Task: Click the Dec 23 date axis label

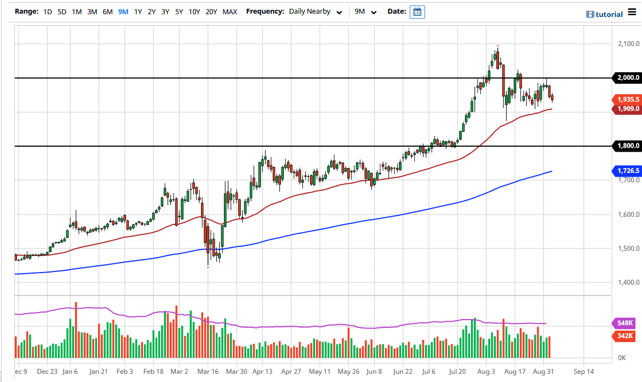Action: (47, 372)
